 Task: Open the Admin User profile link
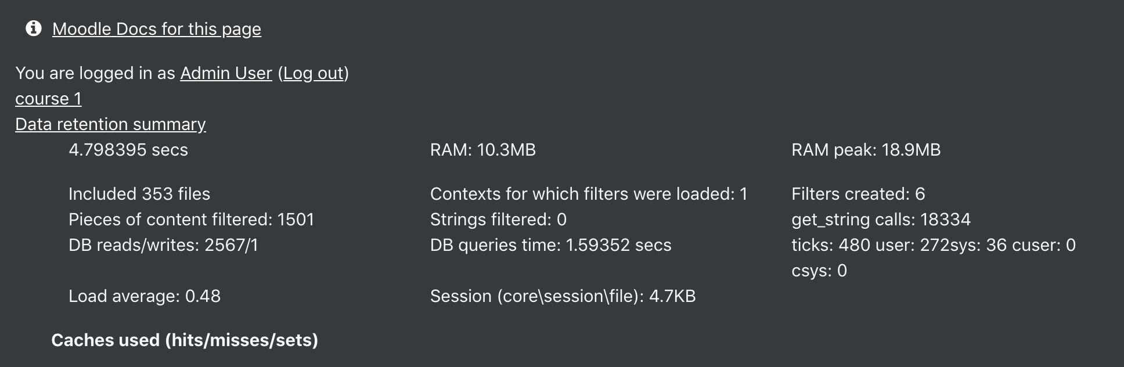coord(226,73)
